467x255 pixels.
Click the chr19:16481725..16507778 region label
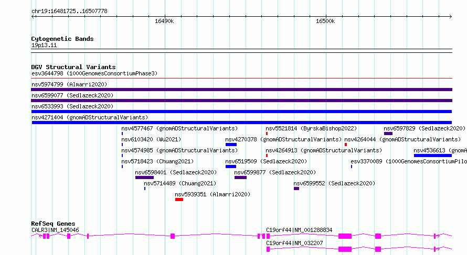pyautogui.click(x=69, y=11)
